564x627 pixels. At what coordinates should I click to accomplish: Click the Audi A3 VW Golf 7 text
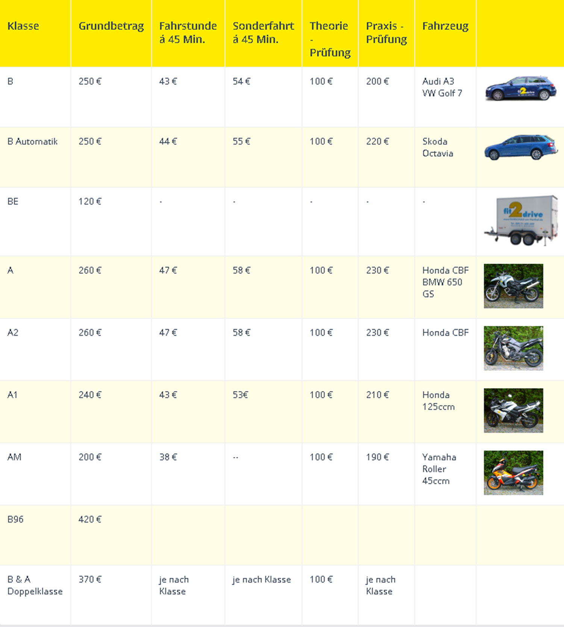tap(442, 87)
